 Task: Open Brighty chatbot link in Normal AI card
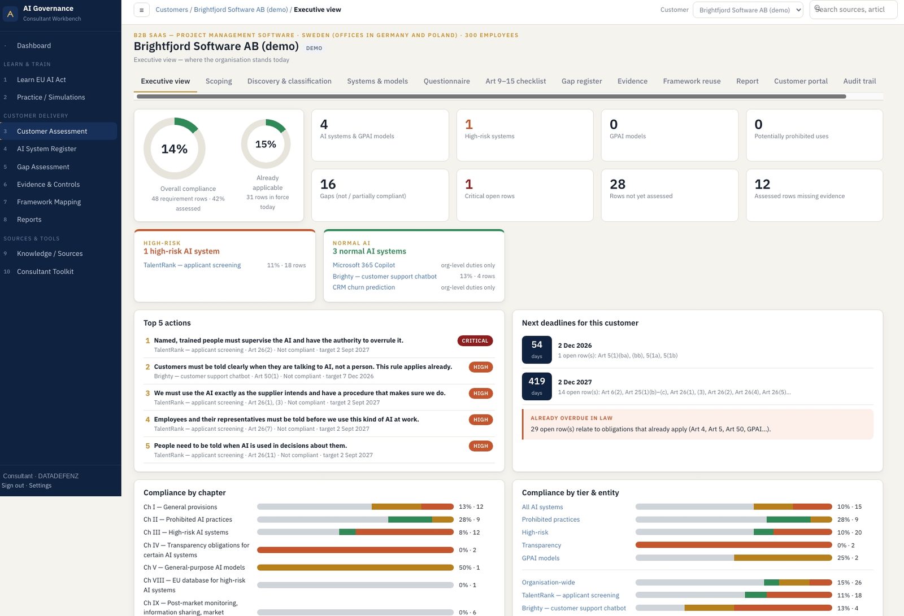pos(385,277)
